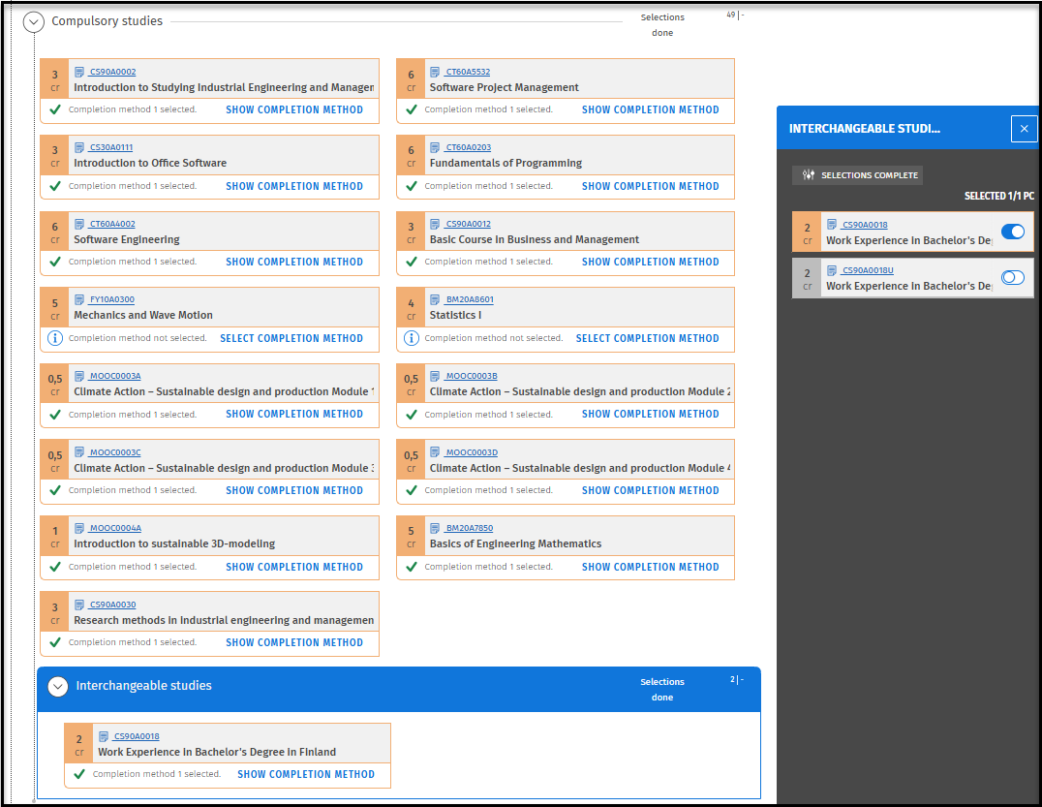Click the Selections Complete button
Screen dimensions: 1042x807
858,175
